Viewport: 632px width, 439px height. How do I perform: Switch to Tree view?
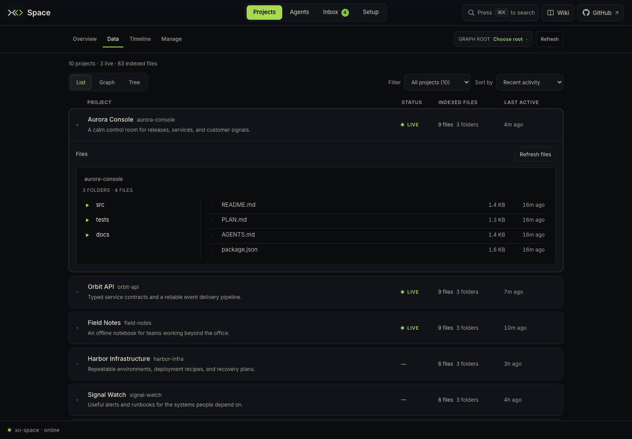pos(134,83)
